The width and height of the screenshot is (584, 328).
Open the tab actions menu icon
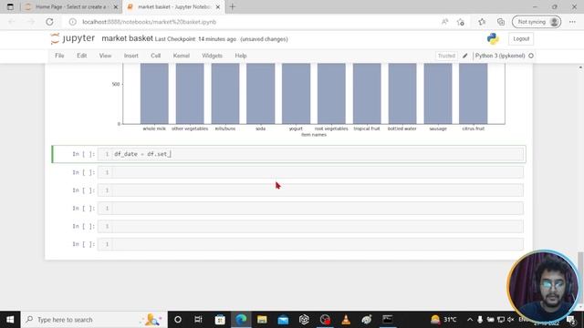(x=10, y=6)
